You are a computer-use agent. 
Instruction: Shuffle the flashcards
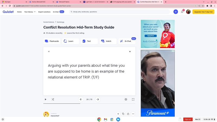click(x=53, y=99)
